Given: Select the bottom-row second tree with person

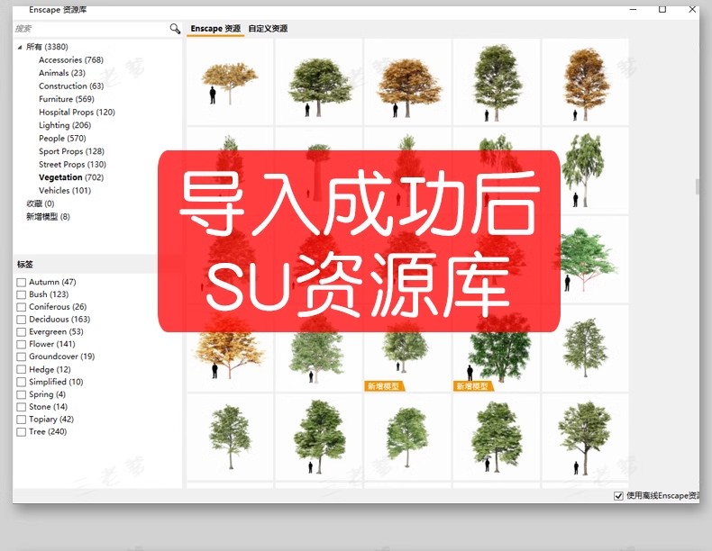Looking at the screenshot, I should [x=319, y=438].
